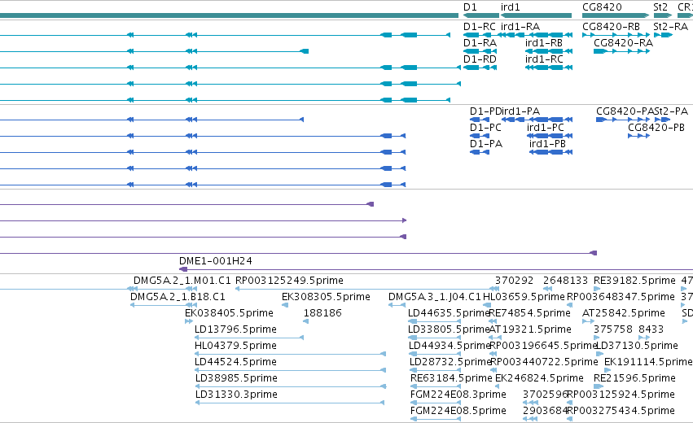This screenshot has height=423, width=693.
Task: Click the 2903684 feature label
Action: [545, 411]
